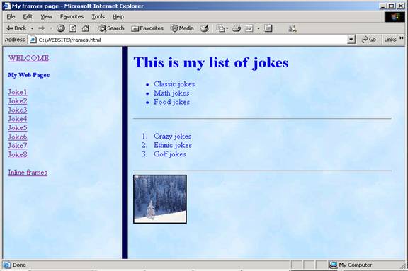
Task: Expand the Address bar dropdown arrow
Action: coord(351,40)
